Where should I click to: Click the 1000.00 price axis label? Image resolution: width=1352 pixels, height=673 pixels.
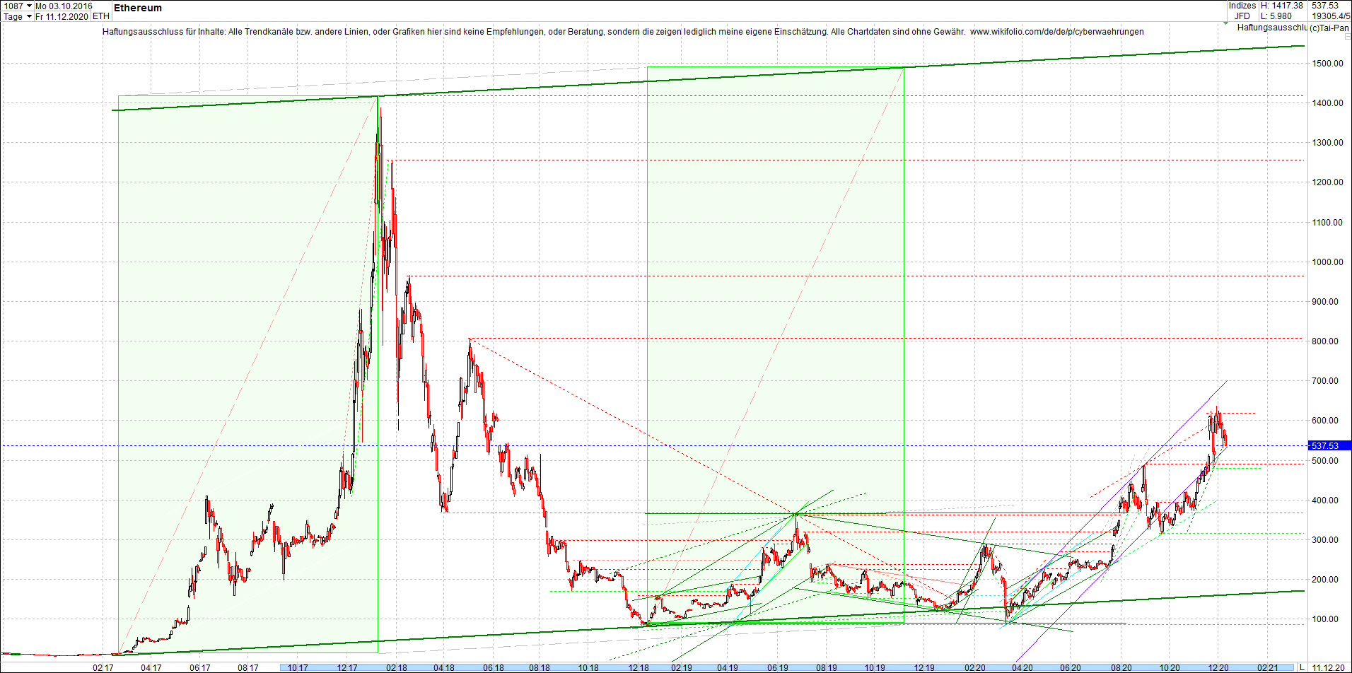pyautogui.click(x=1328, y=262)
